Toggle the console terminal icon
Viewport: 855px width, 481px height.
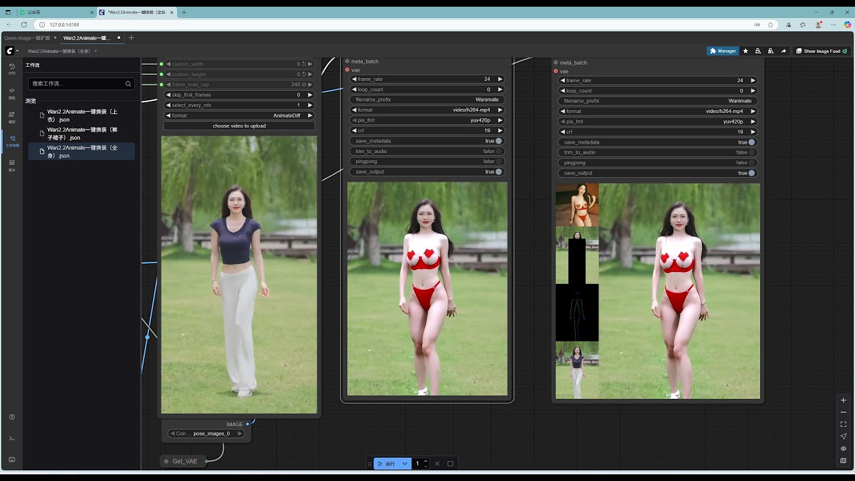tap(11, 438)
